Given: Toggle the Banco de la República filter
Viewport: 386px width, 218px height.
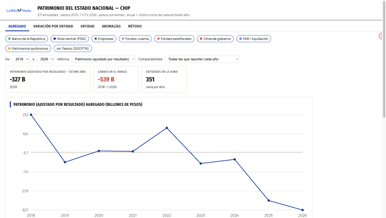Looking at the screenshot, I should coord(26,39).
